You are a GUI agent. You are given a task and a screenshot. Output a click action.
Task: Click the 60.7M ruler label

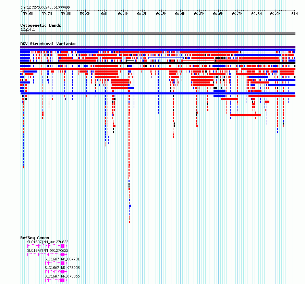click(237, 14)
